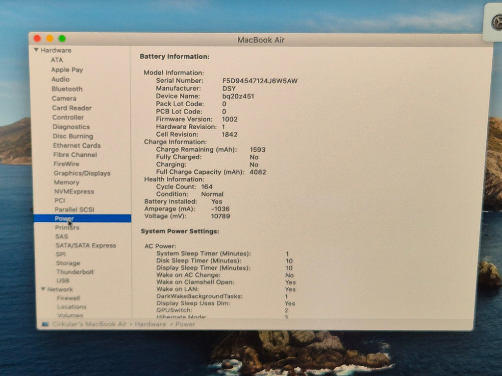
Task: Select Disc Burning entry
Action: pos(73,136)
